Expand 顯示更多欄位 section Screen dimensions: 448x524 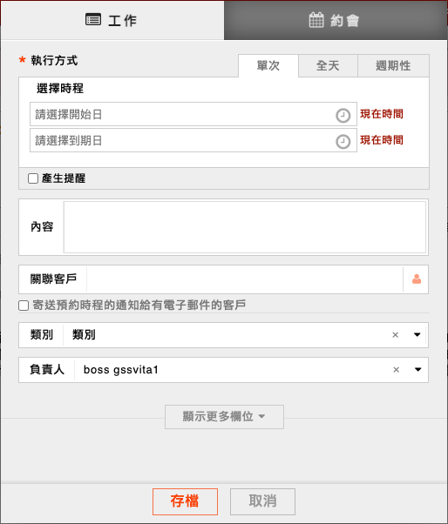(x=224, y=417)
